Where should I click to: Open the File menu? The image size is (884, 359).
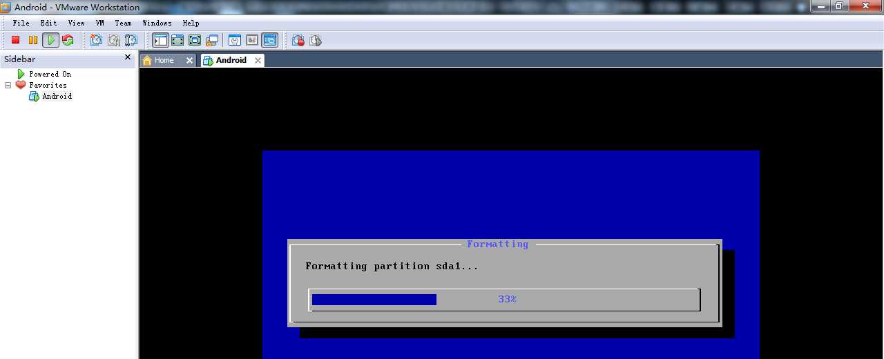point(21,23)
